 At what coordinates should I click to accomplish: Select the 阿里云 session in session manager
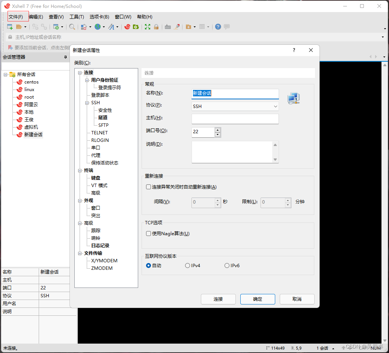pyautogui.click(x=31, y=105)
